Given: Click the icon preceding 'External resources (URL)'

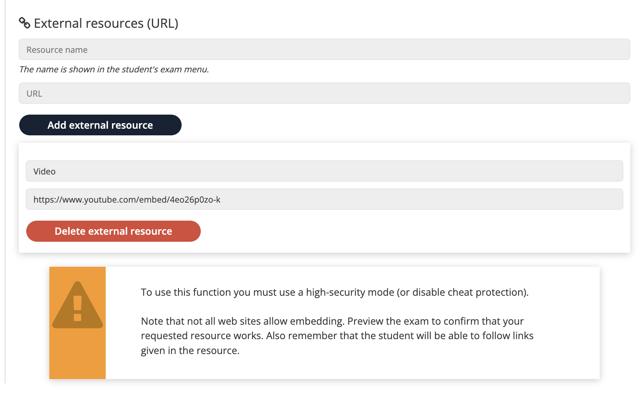Looking at the screenshot, I should [24, 23].
